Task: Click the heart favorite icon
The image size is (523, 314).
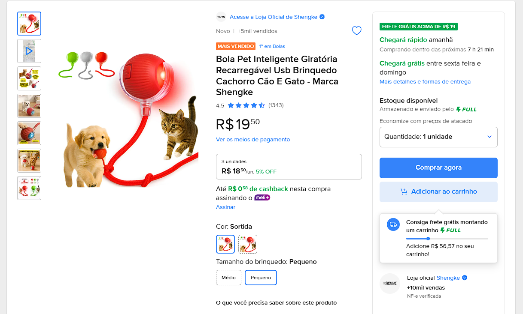Action: [356, 31]
